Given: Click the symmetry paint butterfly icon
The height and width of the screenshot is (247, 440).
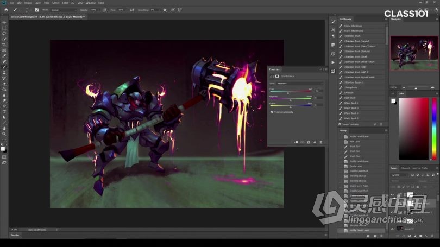Looking at the screenshot, I should coord(180,10).
